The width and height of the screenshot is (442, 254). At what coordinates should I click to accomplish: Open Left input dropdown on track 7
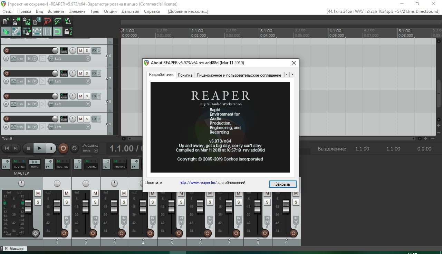click(69, 81)
